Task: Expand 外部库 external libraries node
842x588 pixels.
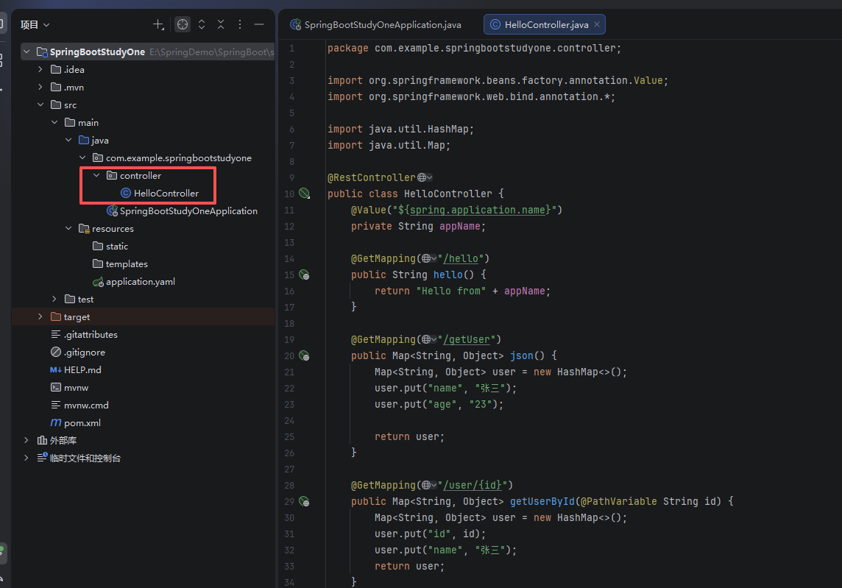Action: coord(26,440)
